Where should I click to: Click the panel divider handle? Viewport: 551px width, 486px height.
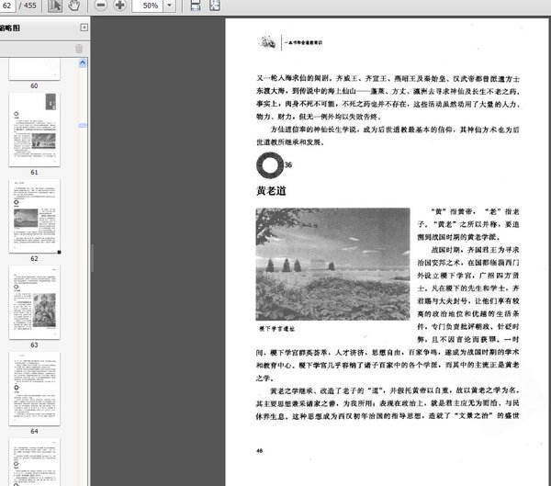tap(92, 258)
